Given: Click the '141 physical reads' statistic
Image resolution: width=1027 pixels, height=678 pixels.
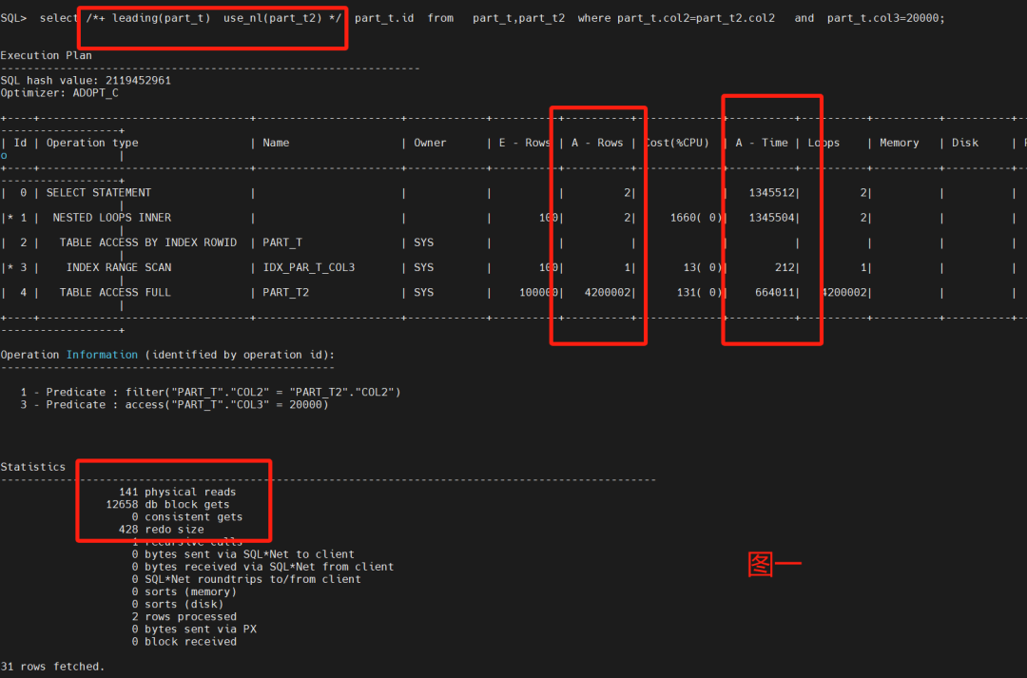Looking at the screenshot, I should pyautogui.click(x=177, y=492).
